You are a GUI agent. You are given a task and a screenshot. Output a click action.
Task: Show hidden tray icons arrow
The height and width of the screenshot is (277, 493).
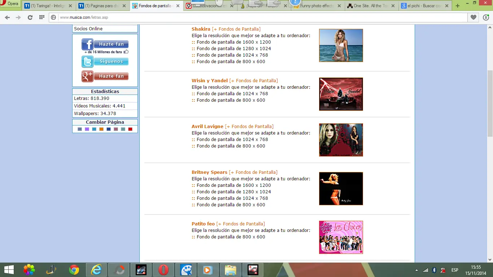[417, 270]
